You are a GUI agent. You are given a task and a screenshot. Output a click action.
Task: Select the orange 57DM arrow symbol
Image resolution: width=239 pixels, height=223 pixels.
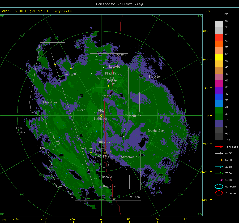point(219,160)
